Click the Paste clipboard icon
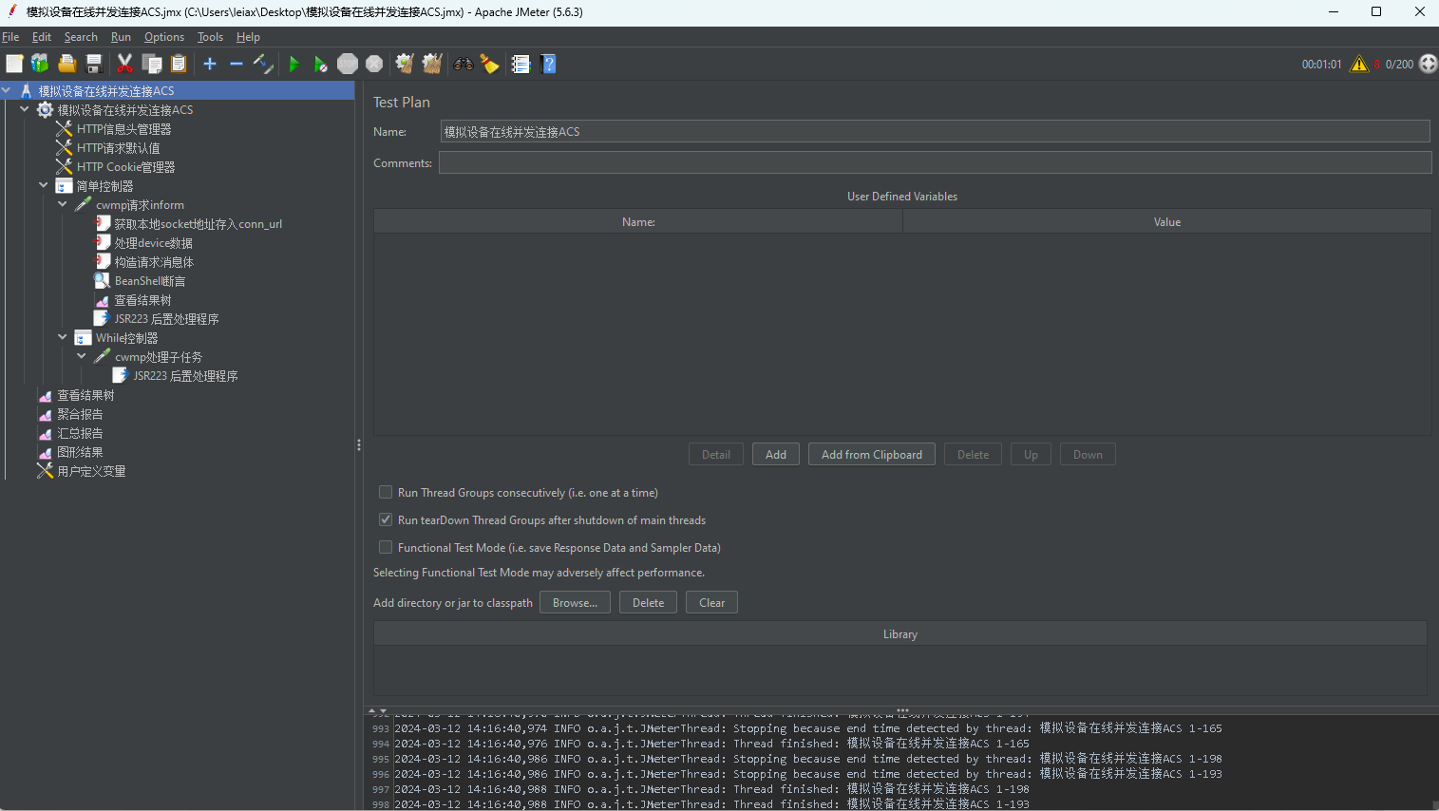 pos(179,64)
